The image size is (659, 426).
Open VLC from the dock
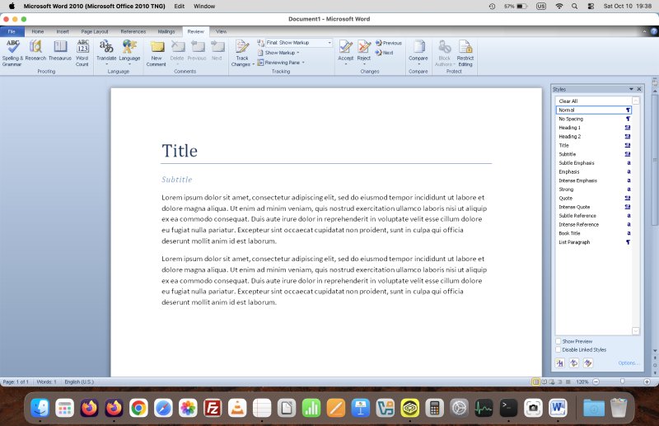237,408
